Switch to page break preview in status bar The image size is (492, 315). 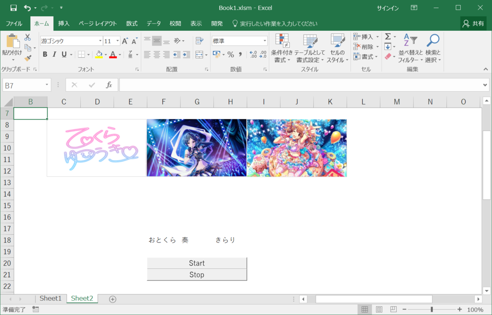(x=394, y=309)
